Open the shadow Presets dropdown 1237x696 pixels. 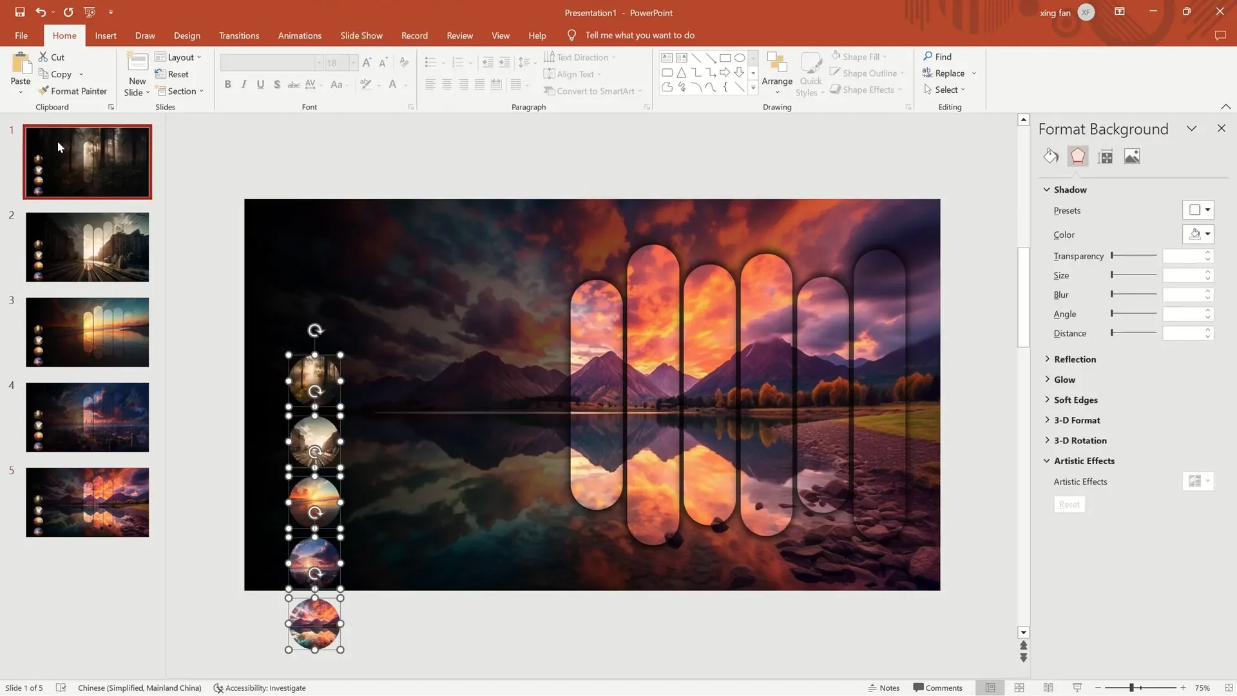coord(1198,210)
